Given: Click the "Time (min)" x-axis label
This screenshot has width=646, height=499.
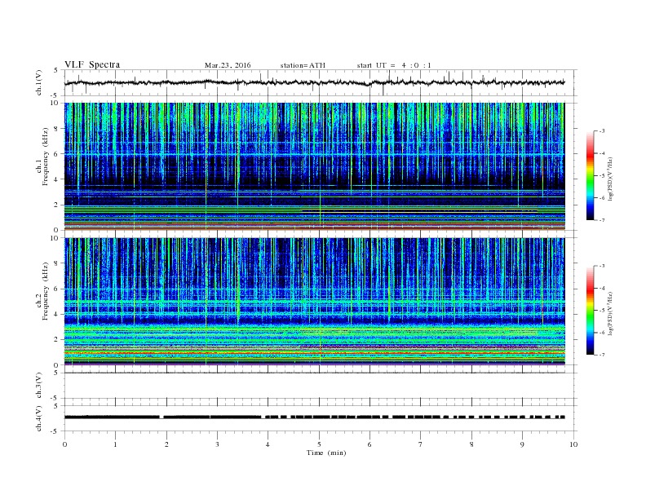Looking at the screenshot, I should click(x=326, y=453).
